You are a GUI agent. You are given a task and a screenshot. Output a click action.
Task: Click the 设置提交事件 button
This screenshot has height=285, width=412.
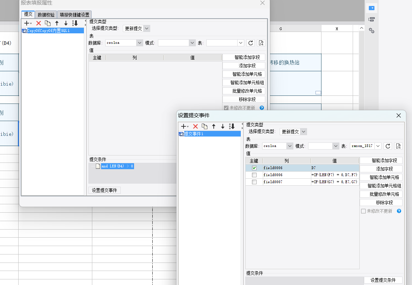(104, 190)
